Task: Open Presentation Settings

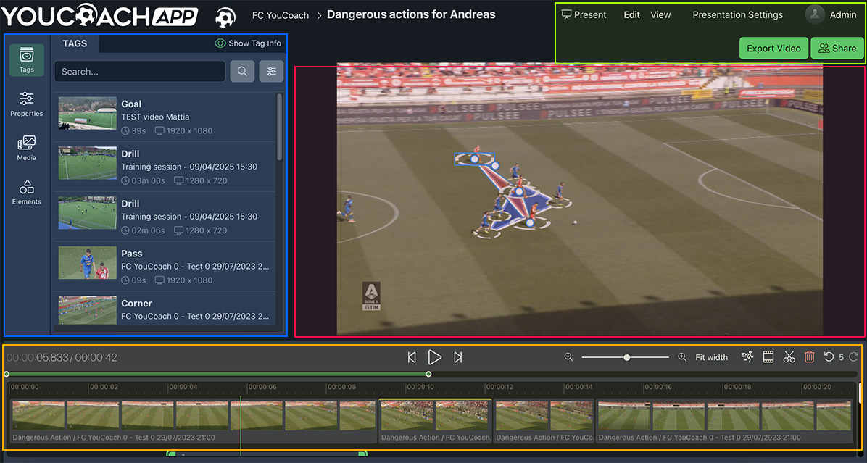Action: pyautogui.click(x=738, y=15)
